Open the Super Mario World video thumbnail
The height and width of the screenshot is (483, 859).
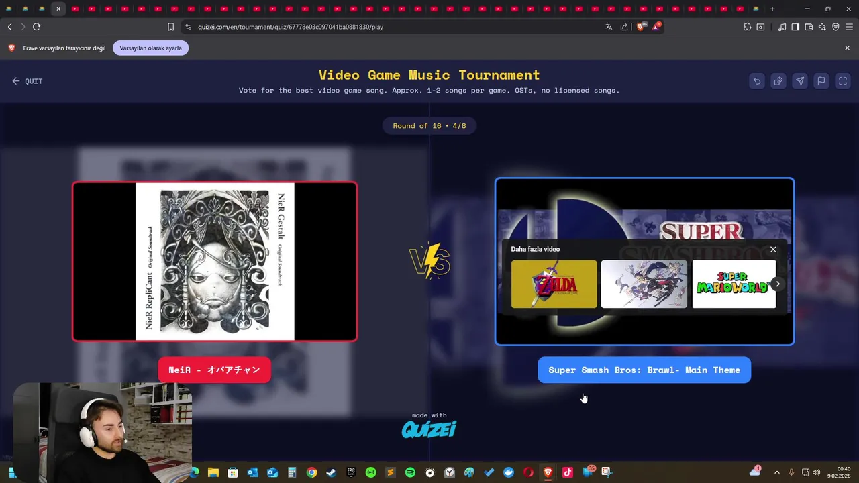(734, 284)
